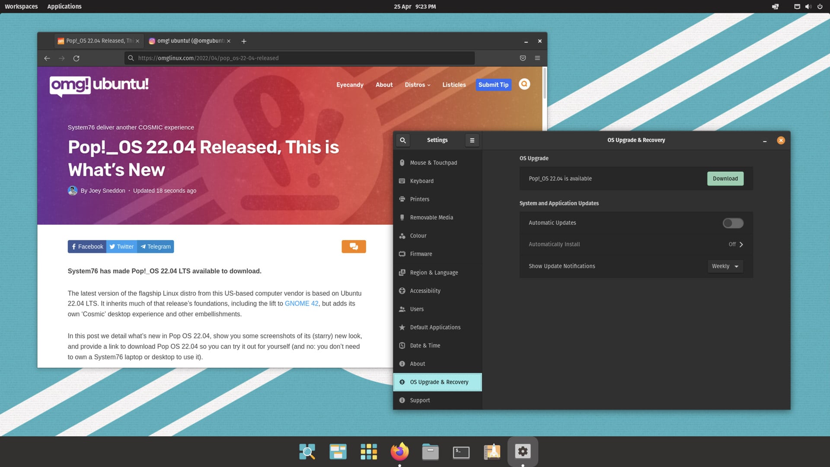Toggle the search icon in omg! ubuntu

(x=524, y=84)
